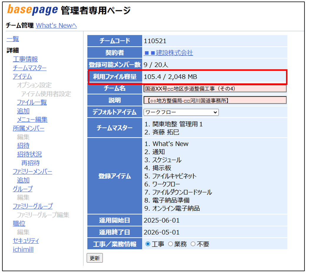
Task: Open ファイル一覧 in sidebar
Action: (x=32, y=102)
